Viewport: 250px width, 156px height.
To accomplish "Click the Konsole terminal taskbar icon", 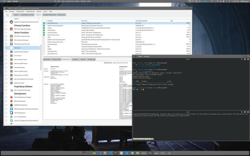I will 116,153.
